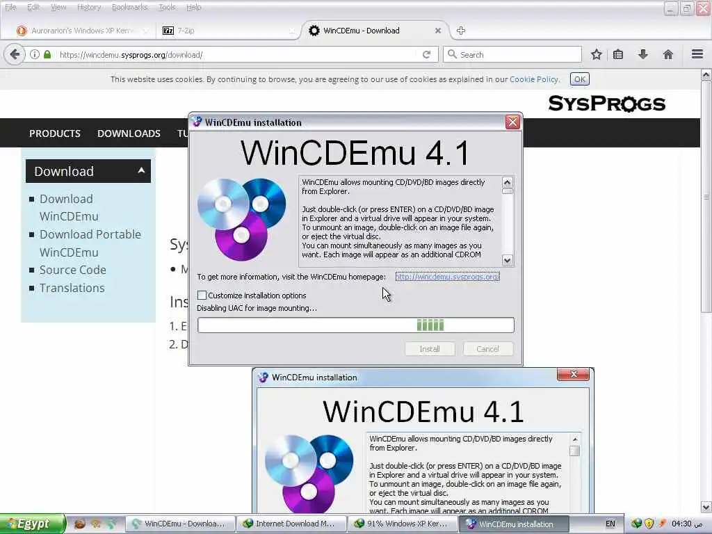Switch to 91% Windows XP Kernel taskbar button
This screenshot has height=534, width=712.
(403, 524)
